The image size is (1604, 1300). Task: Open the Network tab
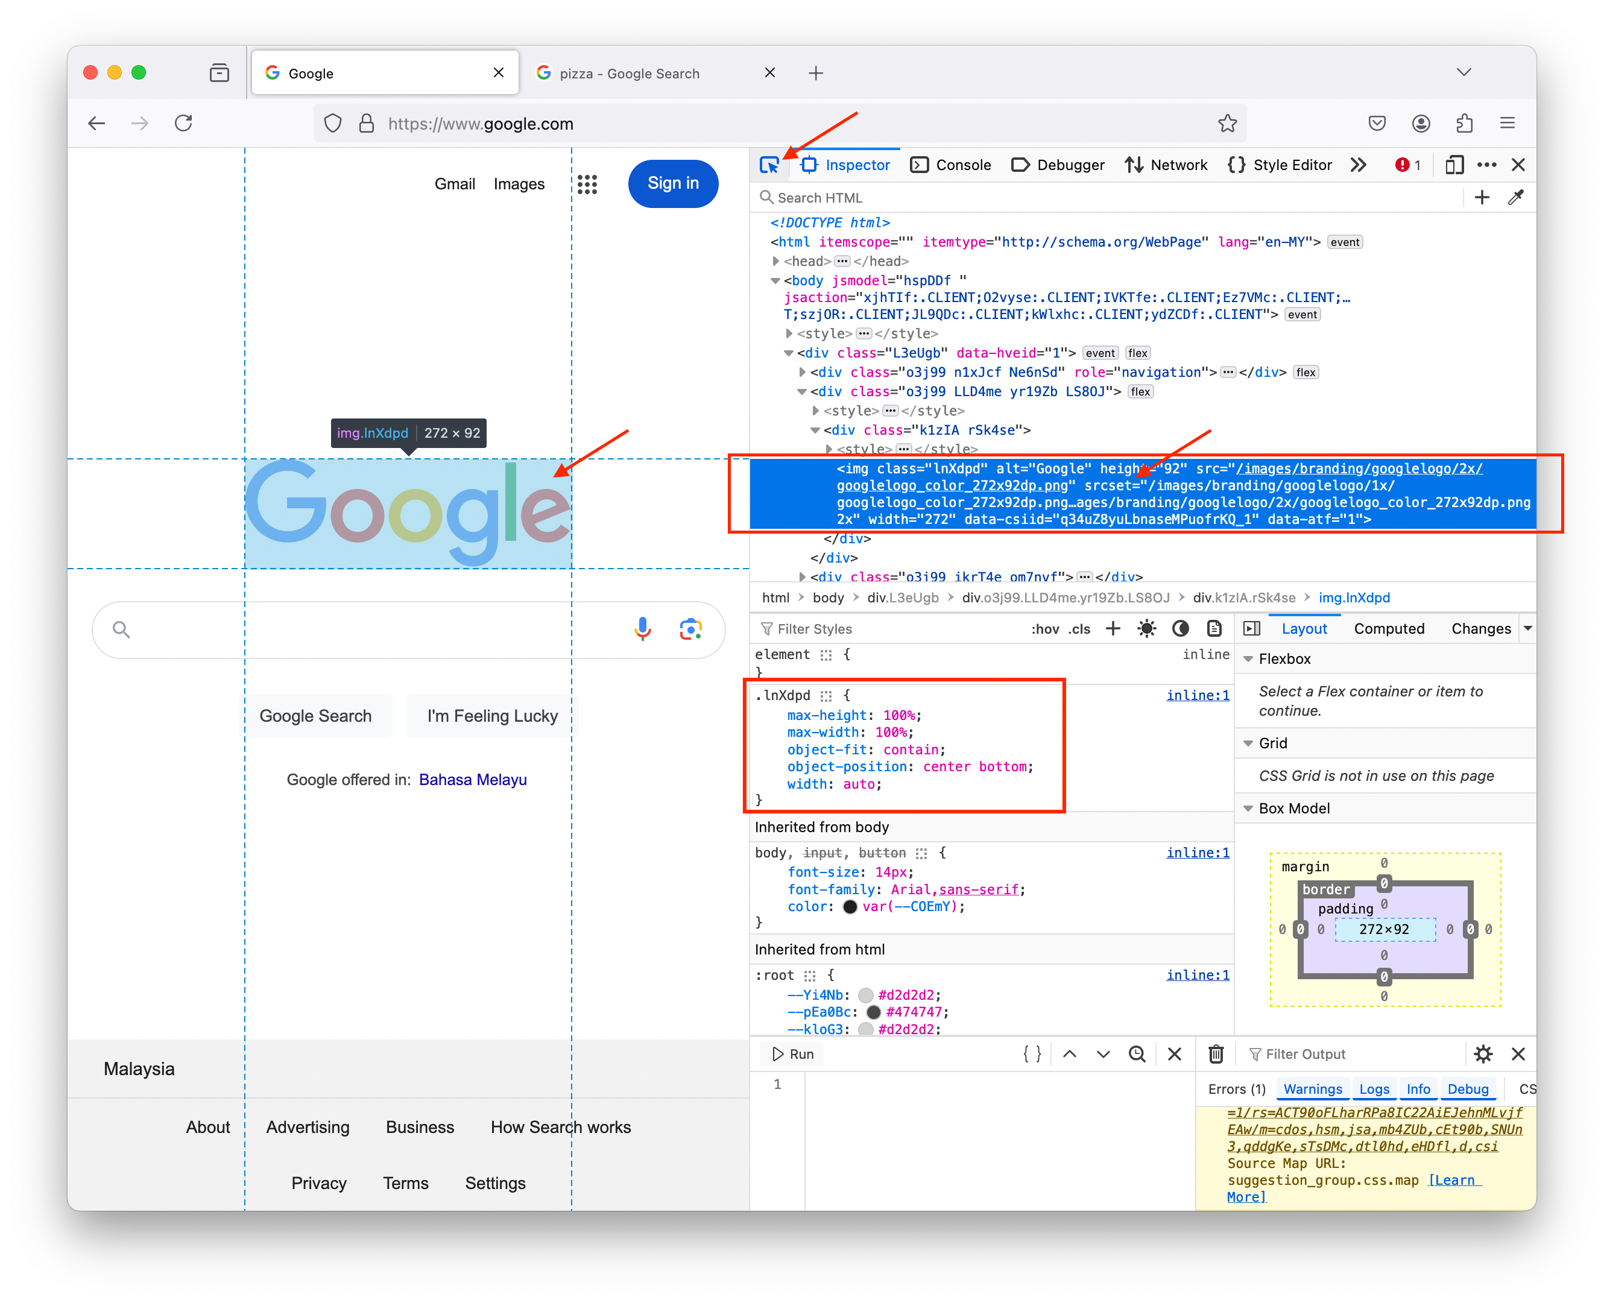tap(1166, 165)
